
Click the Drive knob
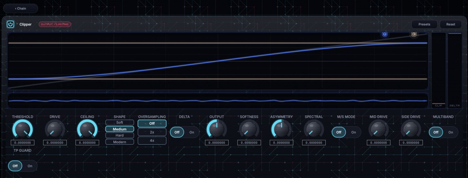(55, 129)
